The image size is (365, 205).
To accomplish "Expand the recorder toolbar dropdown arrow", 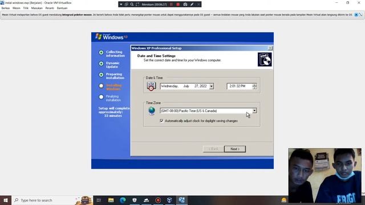I will pos(121,5).
